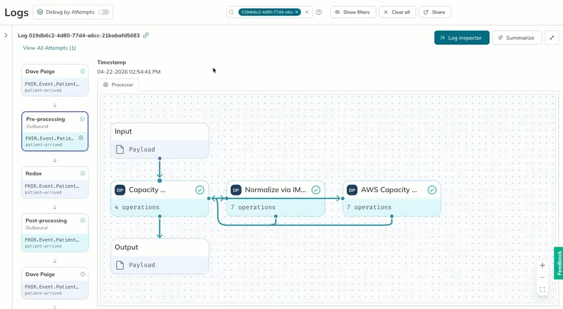The width and height of the screenshot is (563, 309).
Task: Select the Redox step card
Action: [55, 182]
